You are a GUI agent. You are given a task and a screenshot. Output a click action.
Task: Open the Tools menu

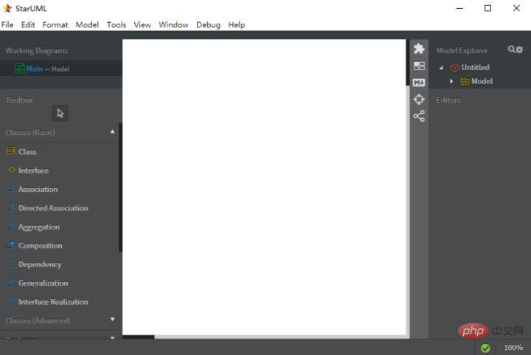[117, 25]
